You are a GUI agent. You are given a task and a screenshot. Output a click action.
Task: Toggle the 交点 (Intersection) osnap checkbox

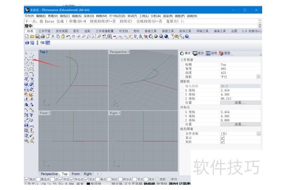86,179
